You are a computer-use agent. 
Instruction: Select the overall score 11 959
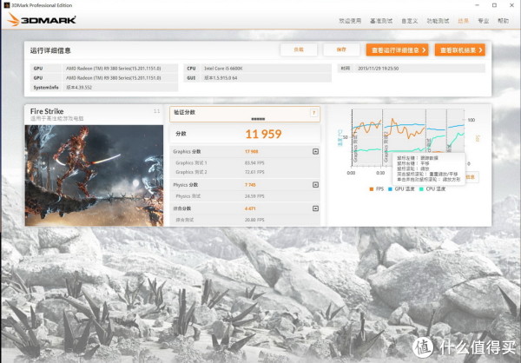[x=263, y=134]
